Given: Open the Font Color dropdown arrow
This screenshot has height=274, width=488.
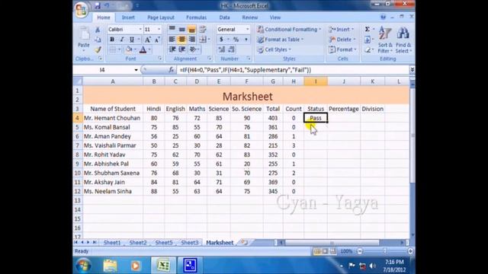Looking at the screenshot, I should [149, 49].
